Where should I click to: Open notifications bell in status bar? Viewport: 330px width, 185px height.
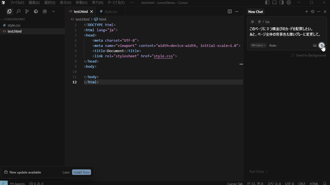click(325, 183)
